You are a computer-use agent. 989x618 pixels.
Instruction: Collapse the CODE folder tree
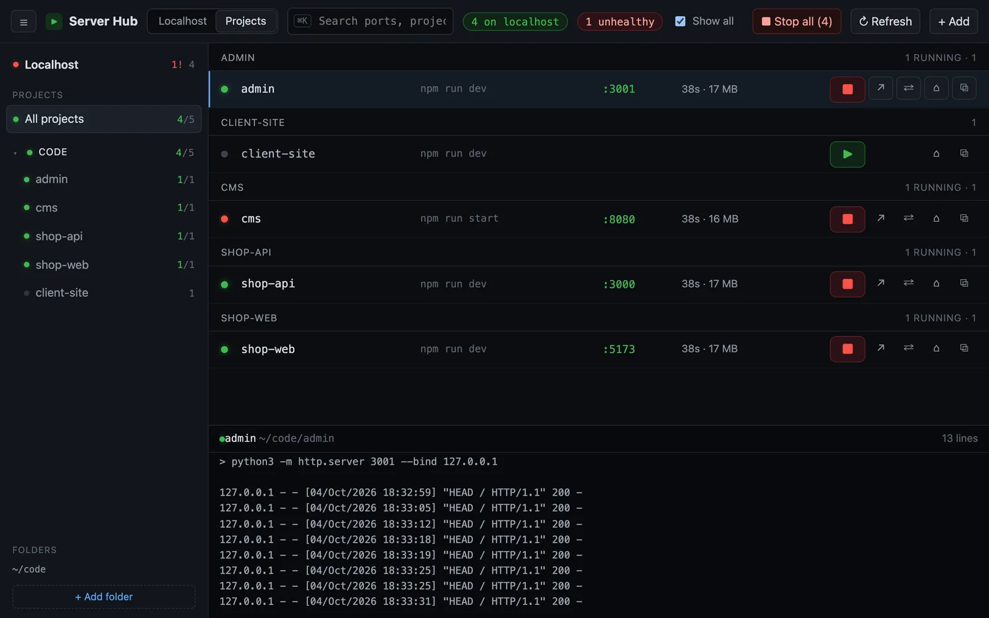15,153
